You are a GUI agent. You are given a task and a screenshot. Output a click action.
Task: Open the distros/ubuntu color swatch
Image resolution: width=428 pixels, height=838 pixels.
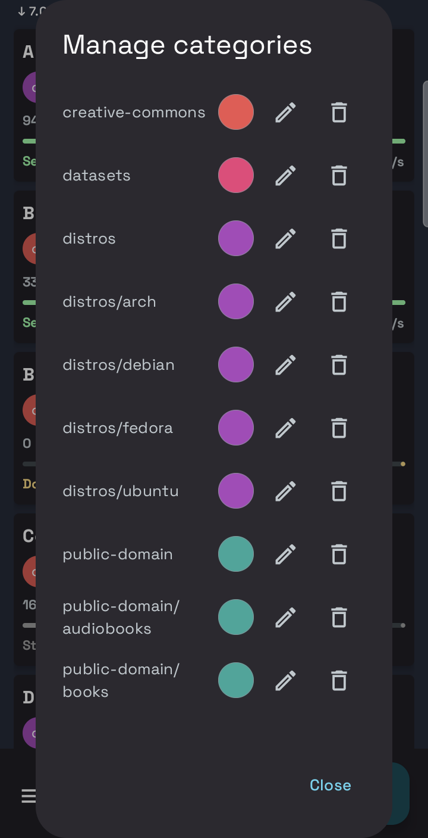click(236, 491)
